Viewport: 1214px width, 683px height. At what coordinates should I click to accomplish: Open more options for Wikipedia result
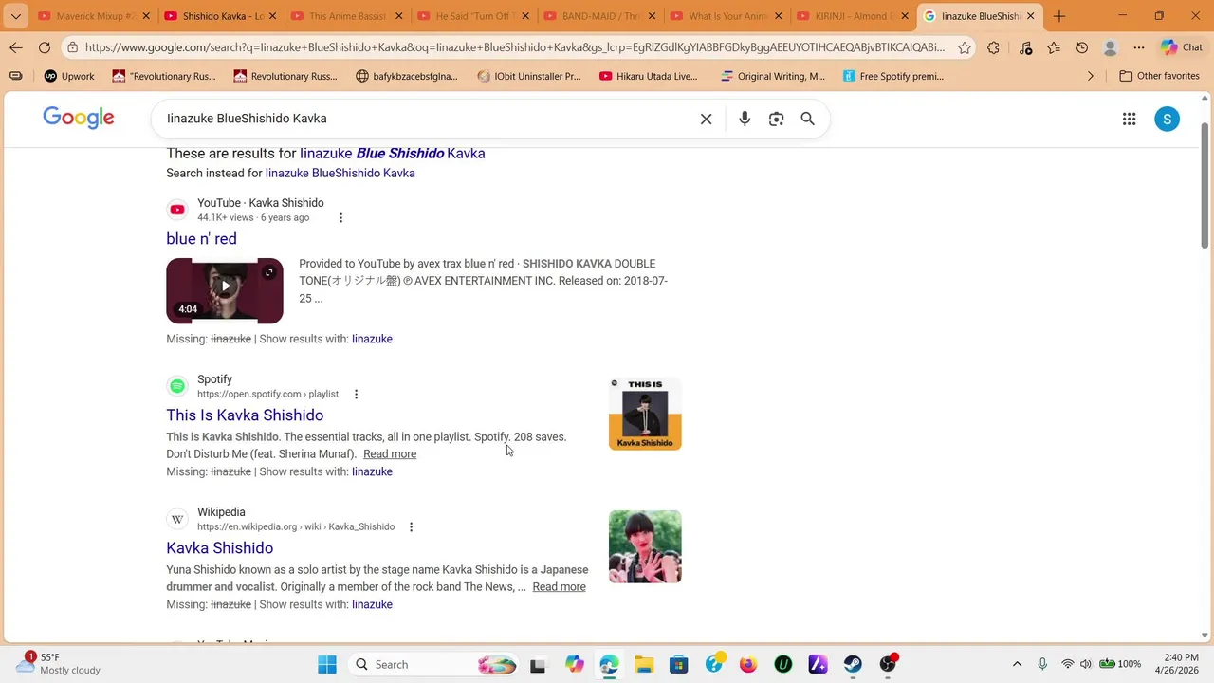(x=411, y=527)
